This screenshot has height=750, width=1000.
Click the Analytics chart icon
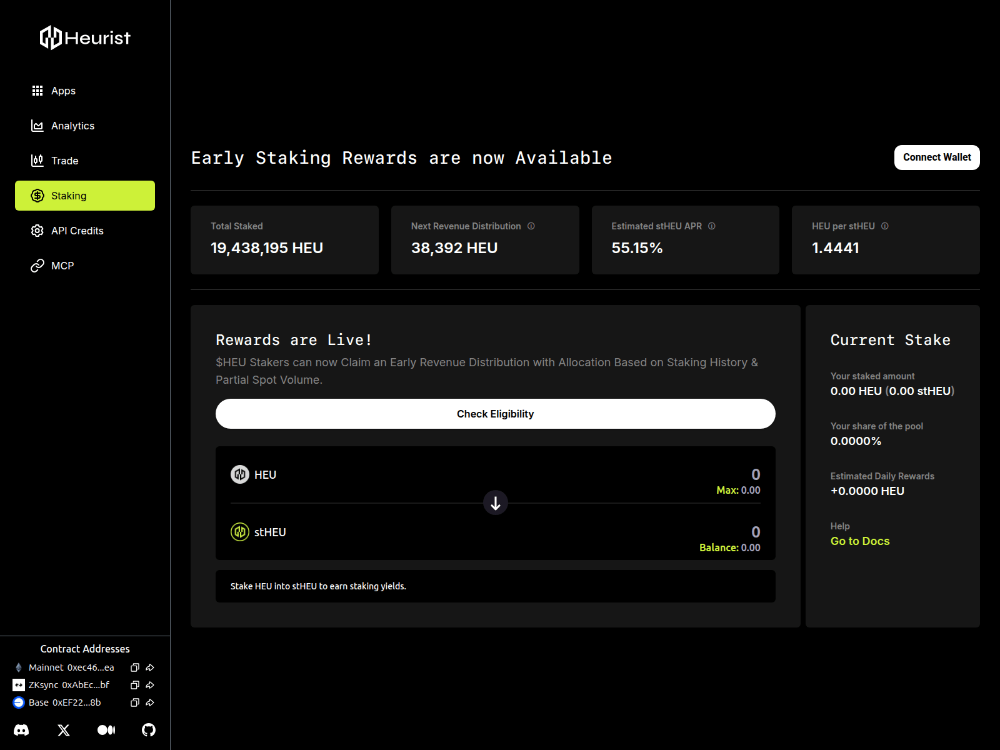(37, 126)
